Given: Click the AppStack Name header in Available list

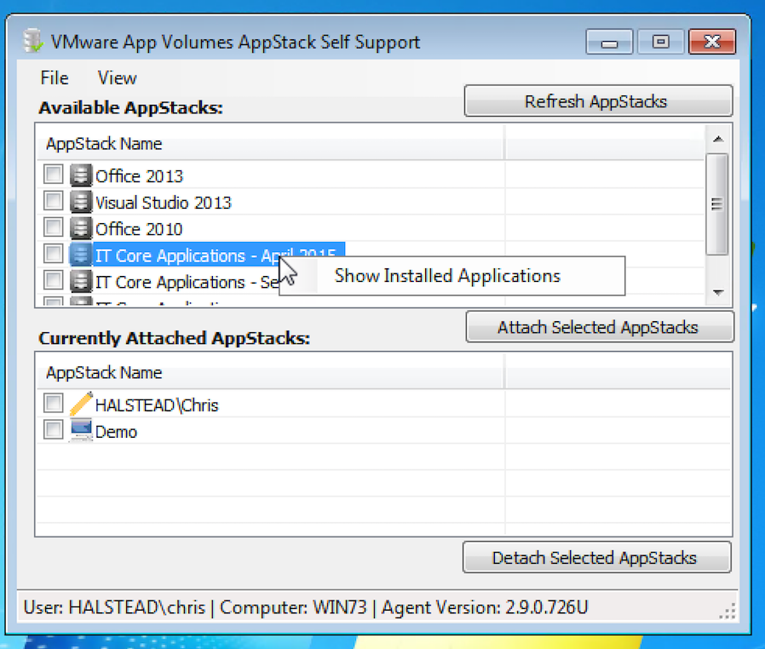Looking at the screenshot, I should click(x=104, y=144).
